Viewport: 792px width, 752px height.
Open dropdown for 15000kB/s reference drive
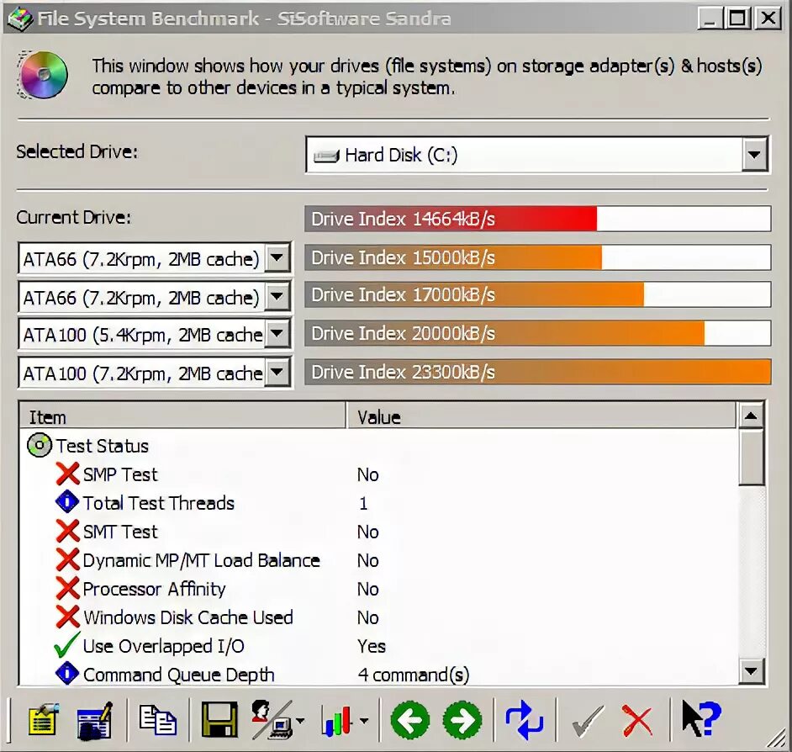click(277, 257)
